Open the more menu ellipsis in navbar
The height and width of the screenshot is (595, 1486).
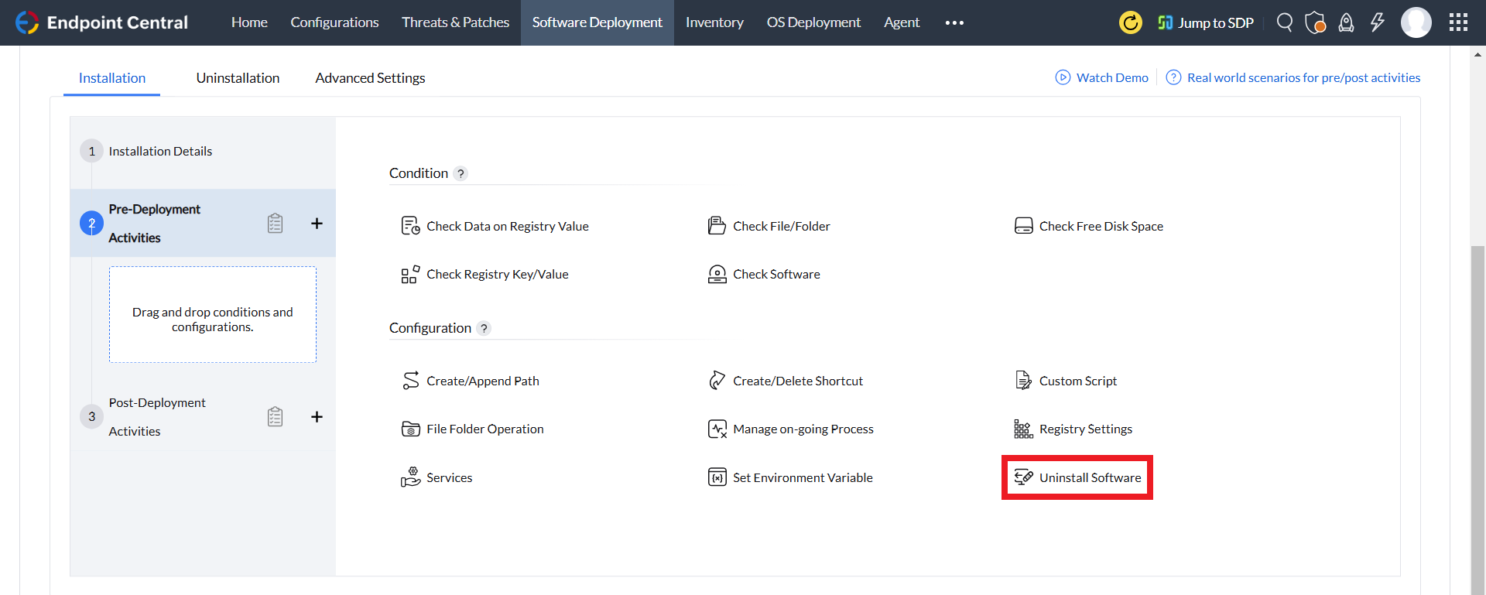[954, 22]
